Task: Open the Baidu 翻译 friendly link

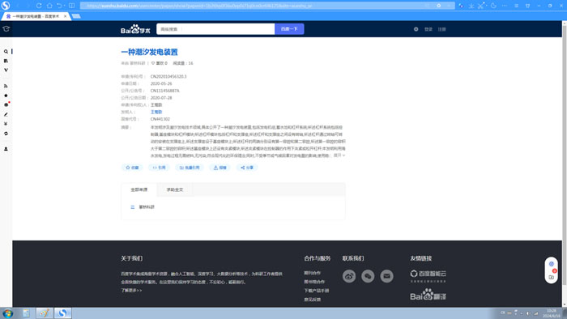Action: pyautogui.click(x=428, y=295)
